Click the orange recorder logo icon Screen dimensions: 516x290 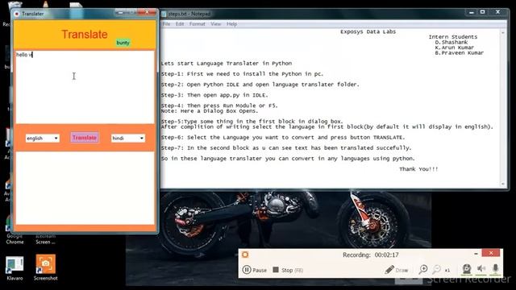pyautogui.click(x=245, y=255)
